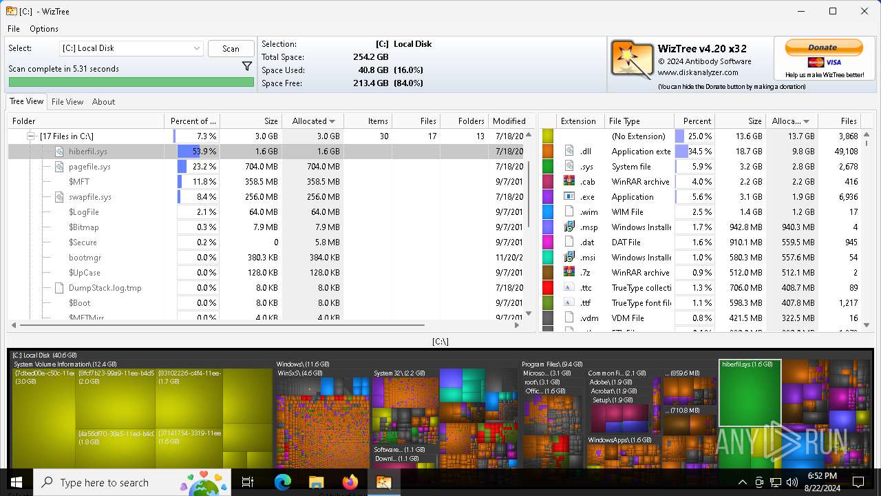Click the WizTree wizard logo icon
The image size is (881, 496).
632,59
